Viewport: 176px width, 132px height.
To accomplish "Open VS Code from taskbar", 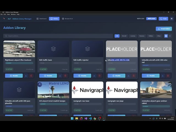I will (x=90, y=119).
